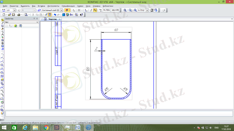Open File Explorer from taskbar
The height and width of the screenshot is (131, 234).
(35, 128)
